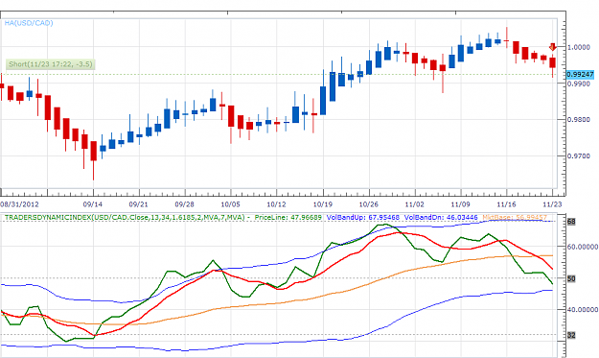Click the 0.99247 current price tag
599x358 pixels.
click(x=580, y=74)
